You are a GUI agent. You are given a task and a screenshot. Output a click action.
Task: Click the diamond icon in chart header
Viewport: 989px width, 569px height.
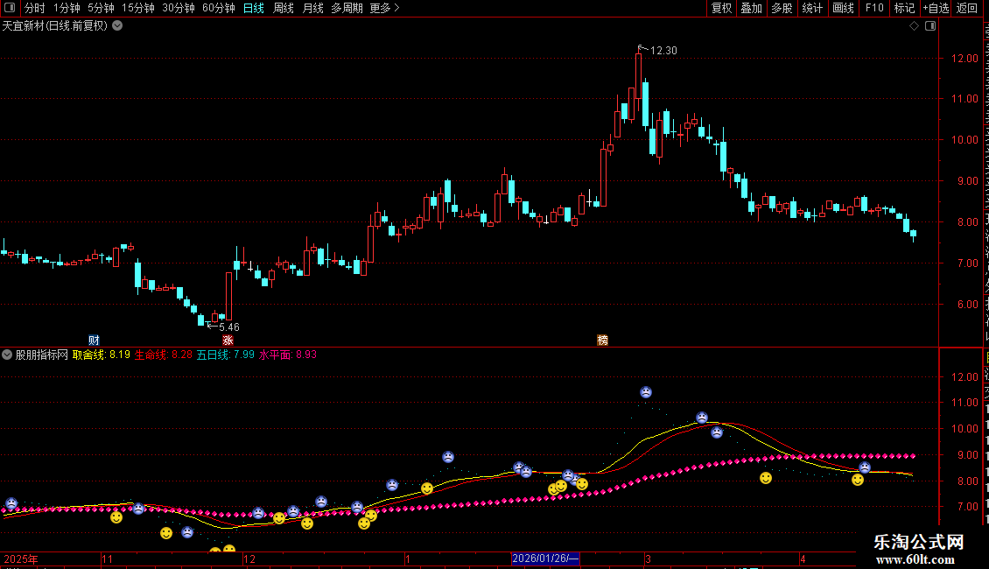[914, 26]
